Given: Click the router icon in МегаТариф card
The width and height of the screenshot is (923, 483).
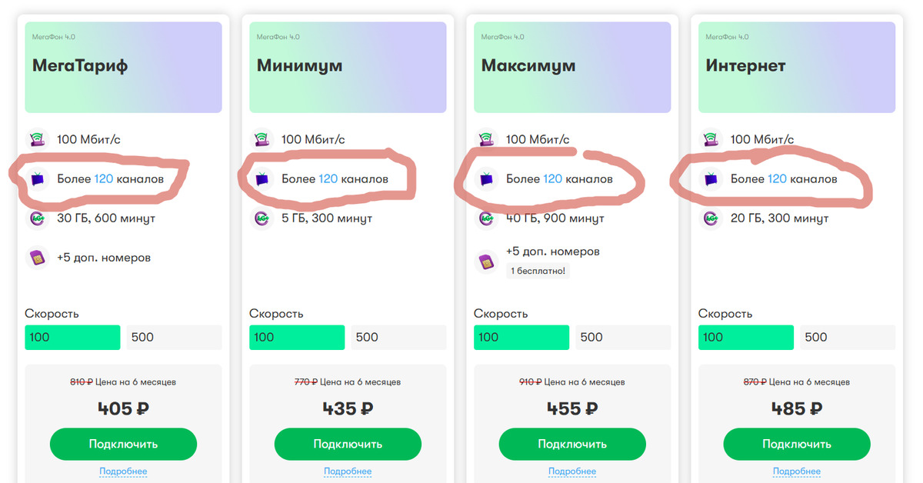Looking at the screenshot, I should tap(37, 140).
